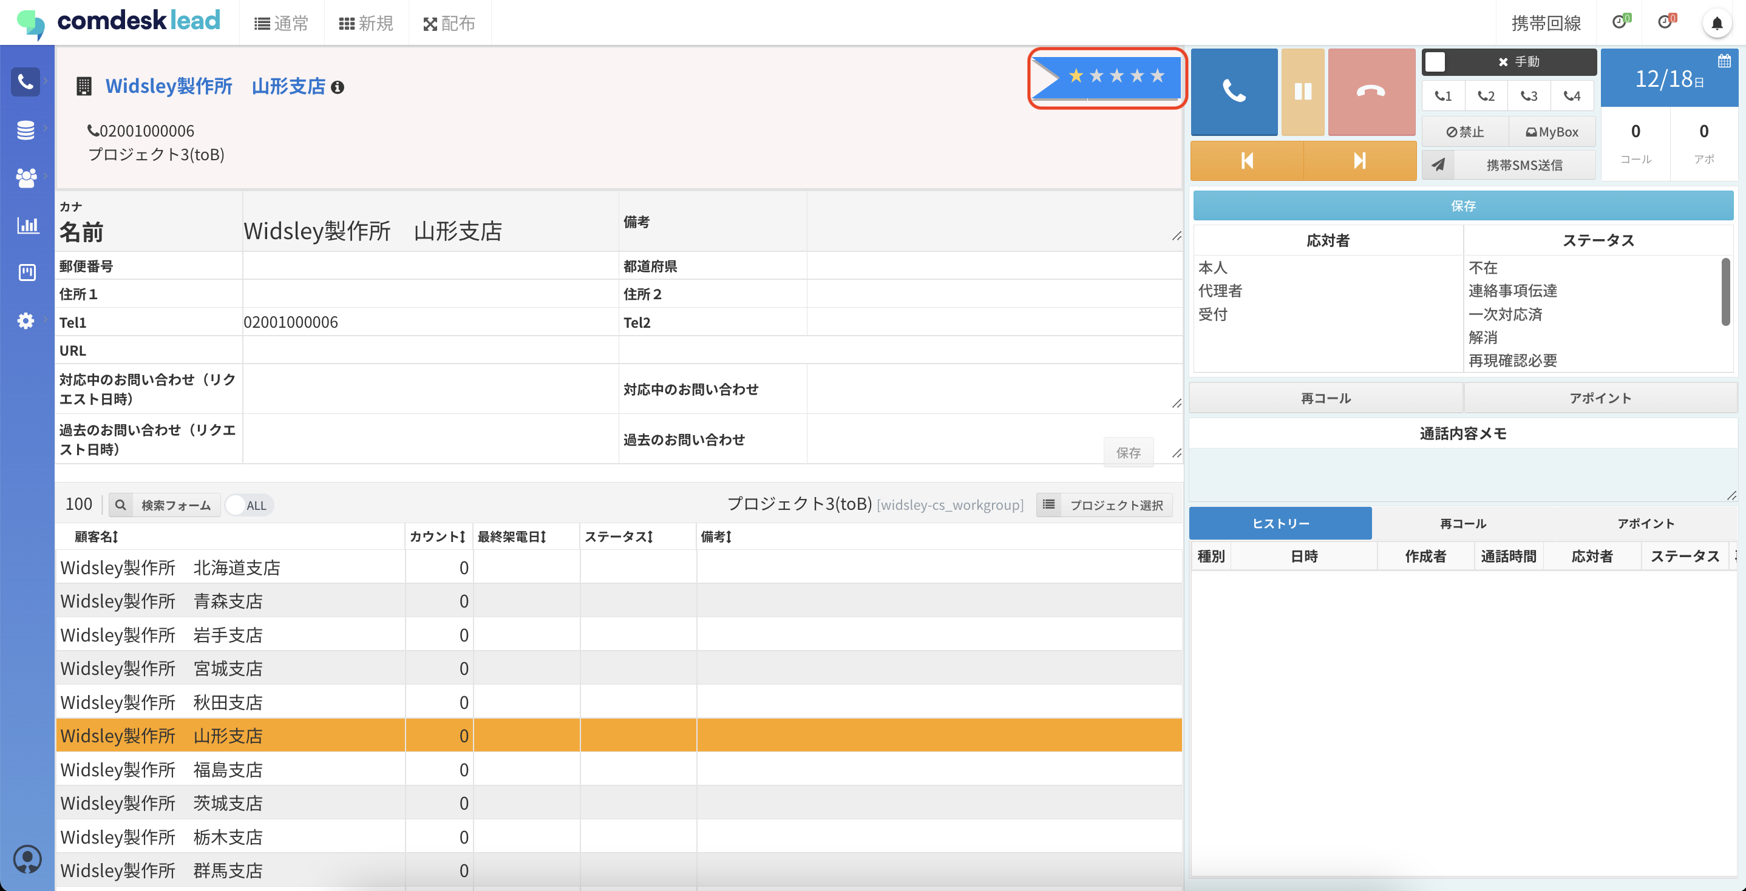Skip to next customer record arrow
This screenshot has width=1746, height=891.
(x=1359, y=161)
